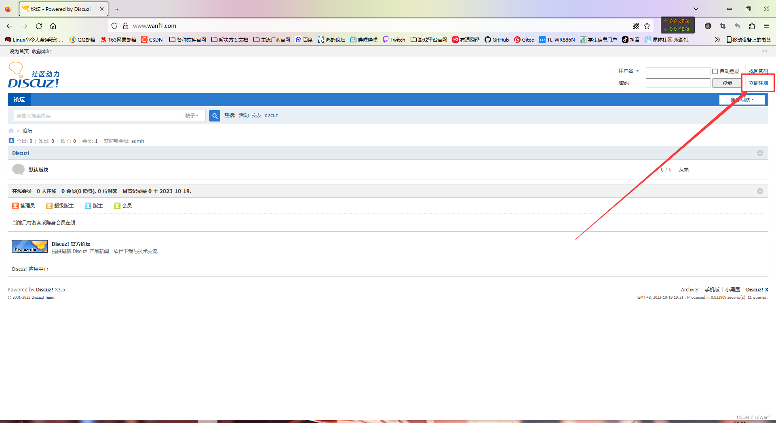Open a new tab with plus button
The height and width of the screenshot is (423, 776).
pyautogui.click(x=117, y=9)
